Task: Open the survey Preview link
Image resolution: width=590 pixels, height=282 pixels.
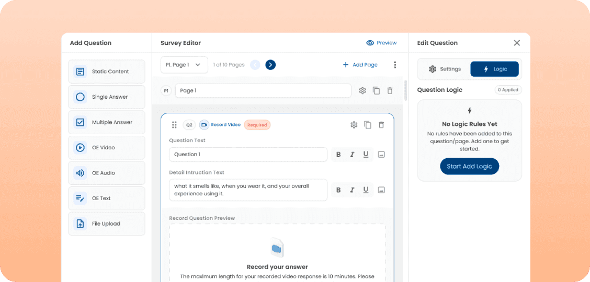Action: pyautogui.click(x=381, y=43)
